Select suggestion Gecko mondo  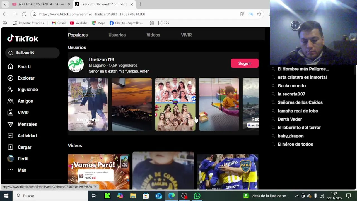pos(292,86)
